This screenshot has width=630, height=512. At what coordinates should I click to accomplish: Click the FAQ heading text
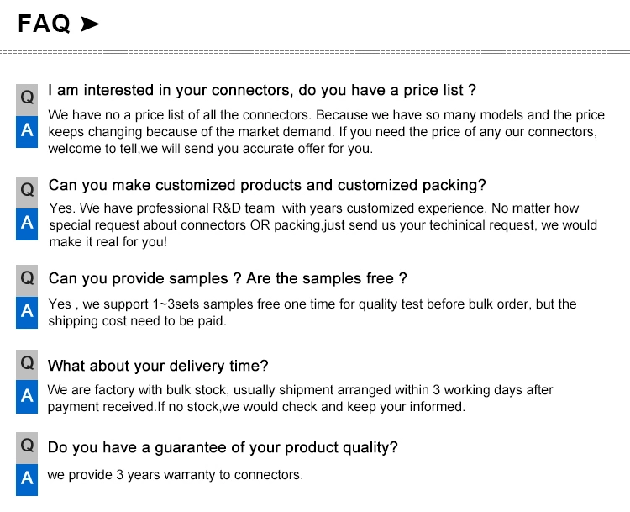click(x=45, y=24)
